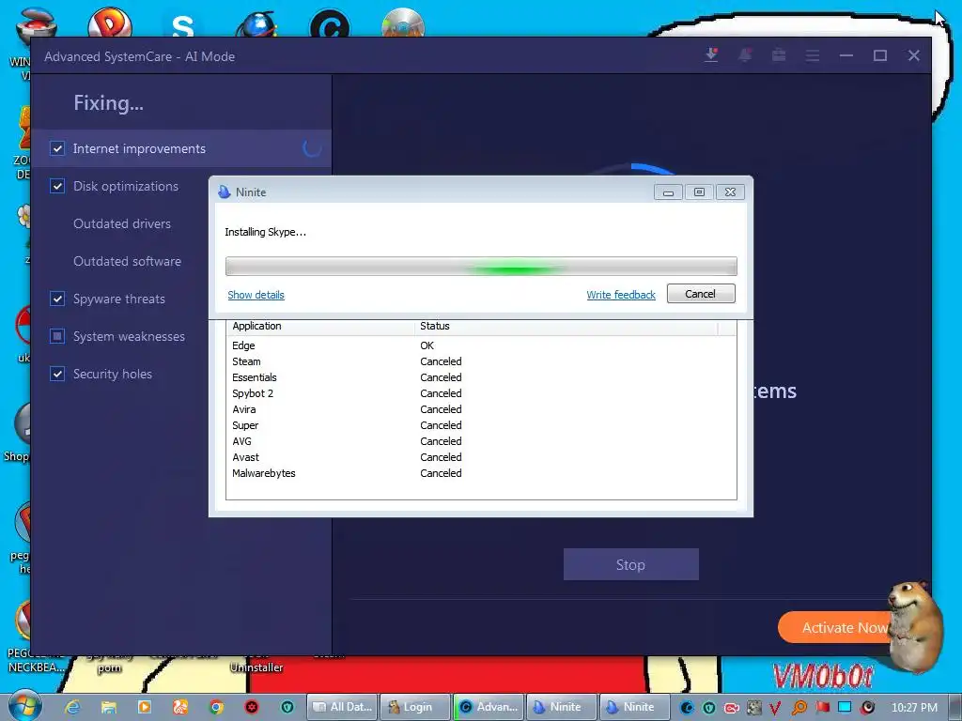Open the download updates icon in Advanced SystemCare
This screenshot has width=962, height=721.
tap(711, 55)
